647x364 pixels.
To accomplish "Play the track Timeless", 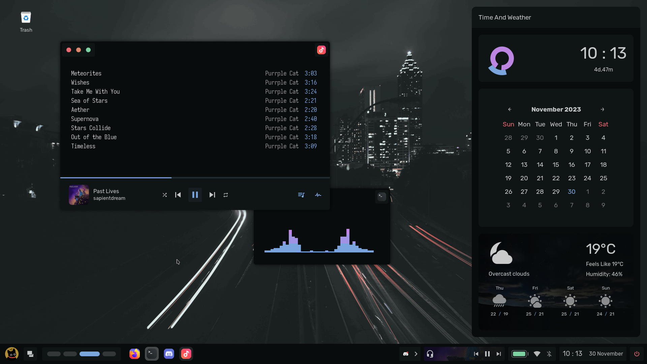I will click(x=194, y=146).
